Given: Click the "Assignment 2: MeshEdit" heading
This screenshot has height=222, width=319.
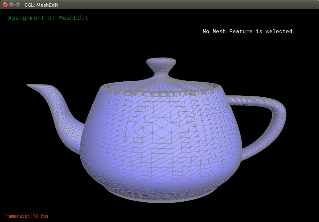Looking at the screenshot, I should pos(48,18).
